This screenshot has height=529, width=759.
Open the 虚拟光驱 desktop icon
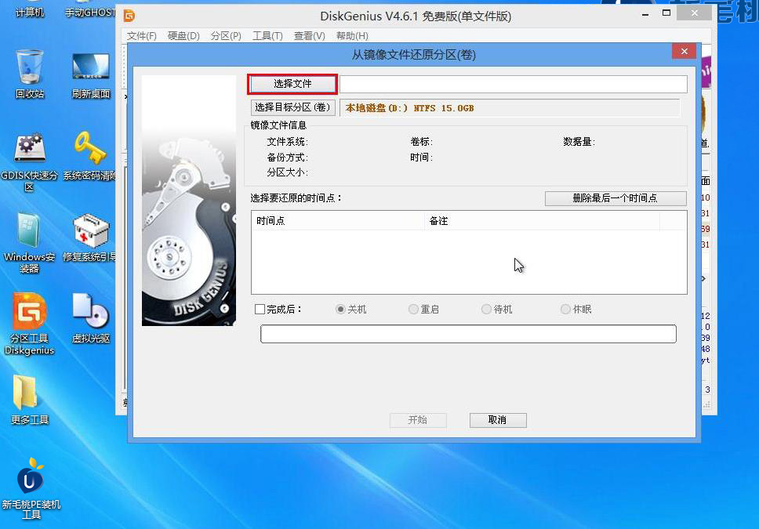[x=90, y=318]
